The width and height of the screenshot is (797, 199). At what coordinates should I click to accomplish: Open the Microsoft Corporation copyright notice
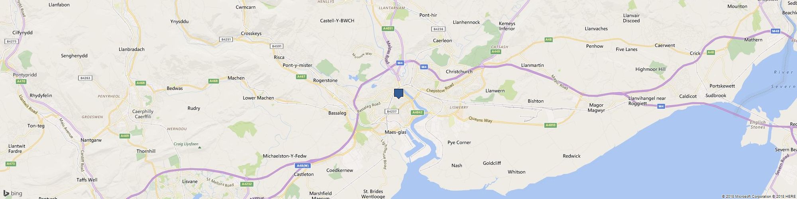coord(744,196)
